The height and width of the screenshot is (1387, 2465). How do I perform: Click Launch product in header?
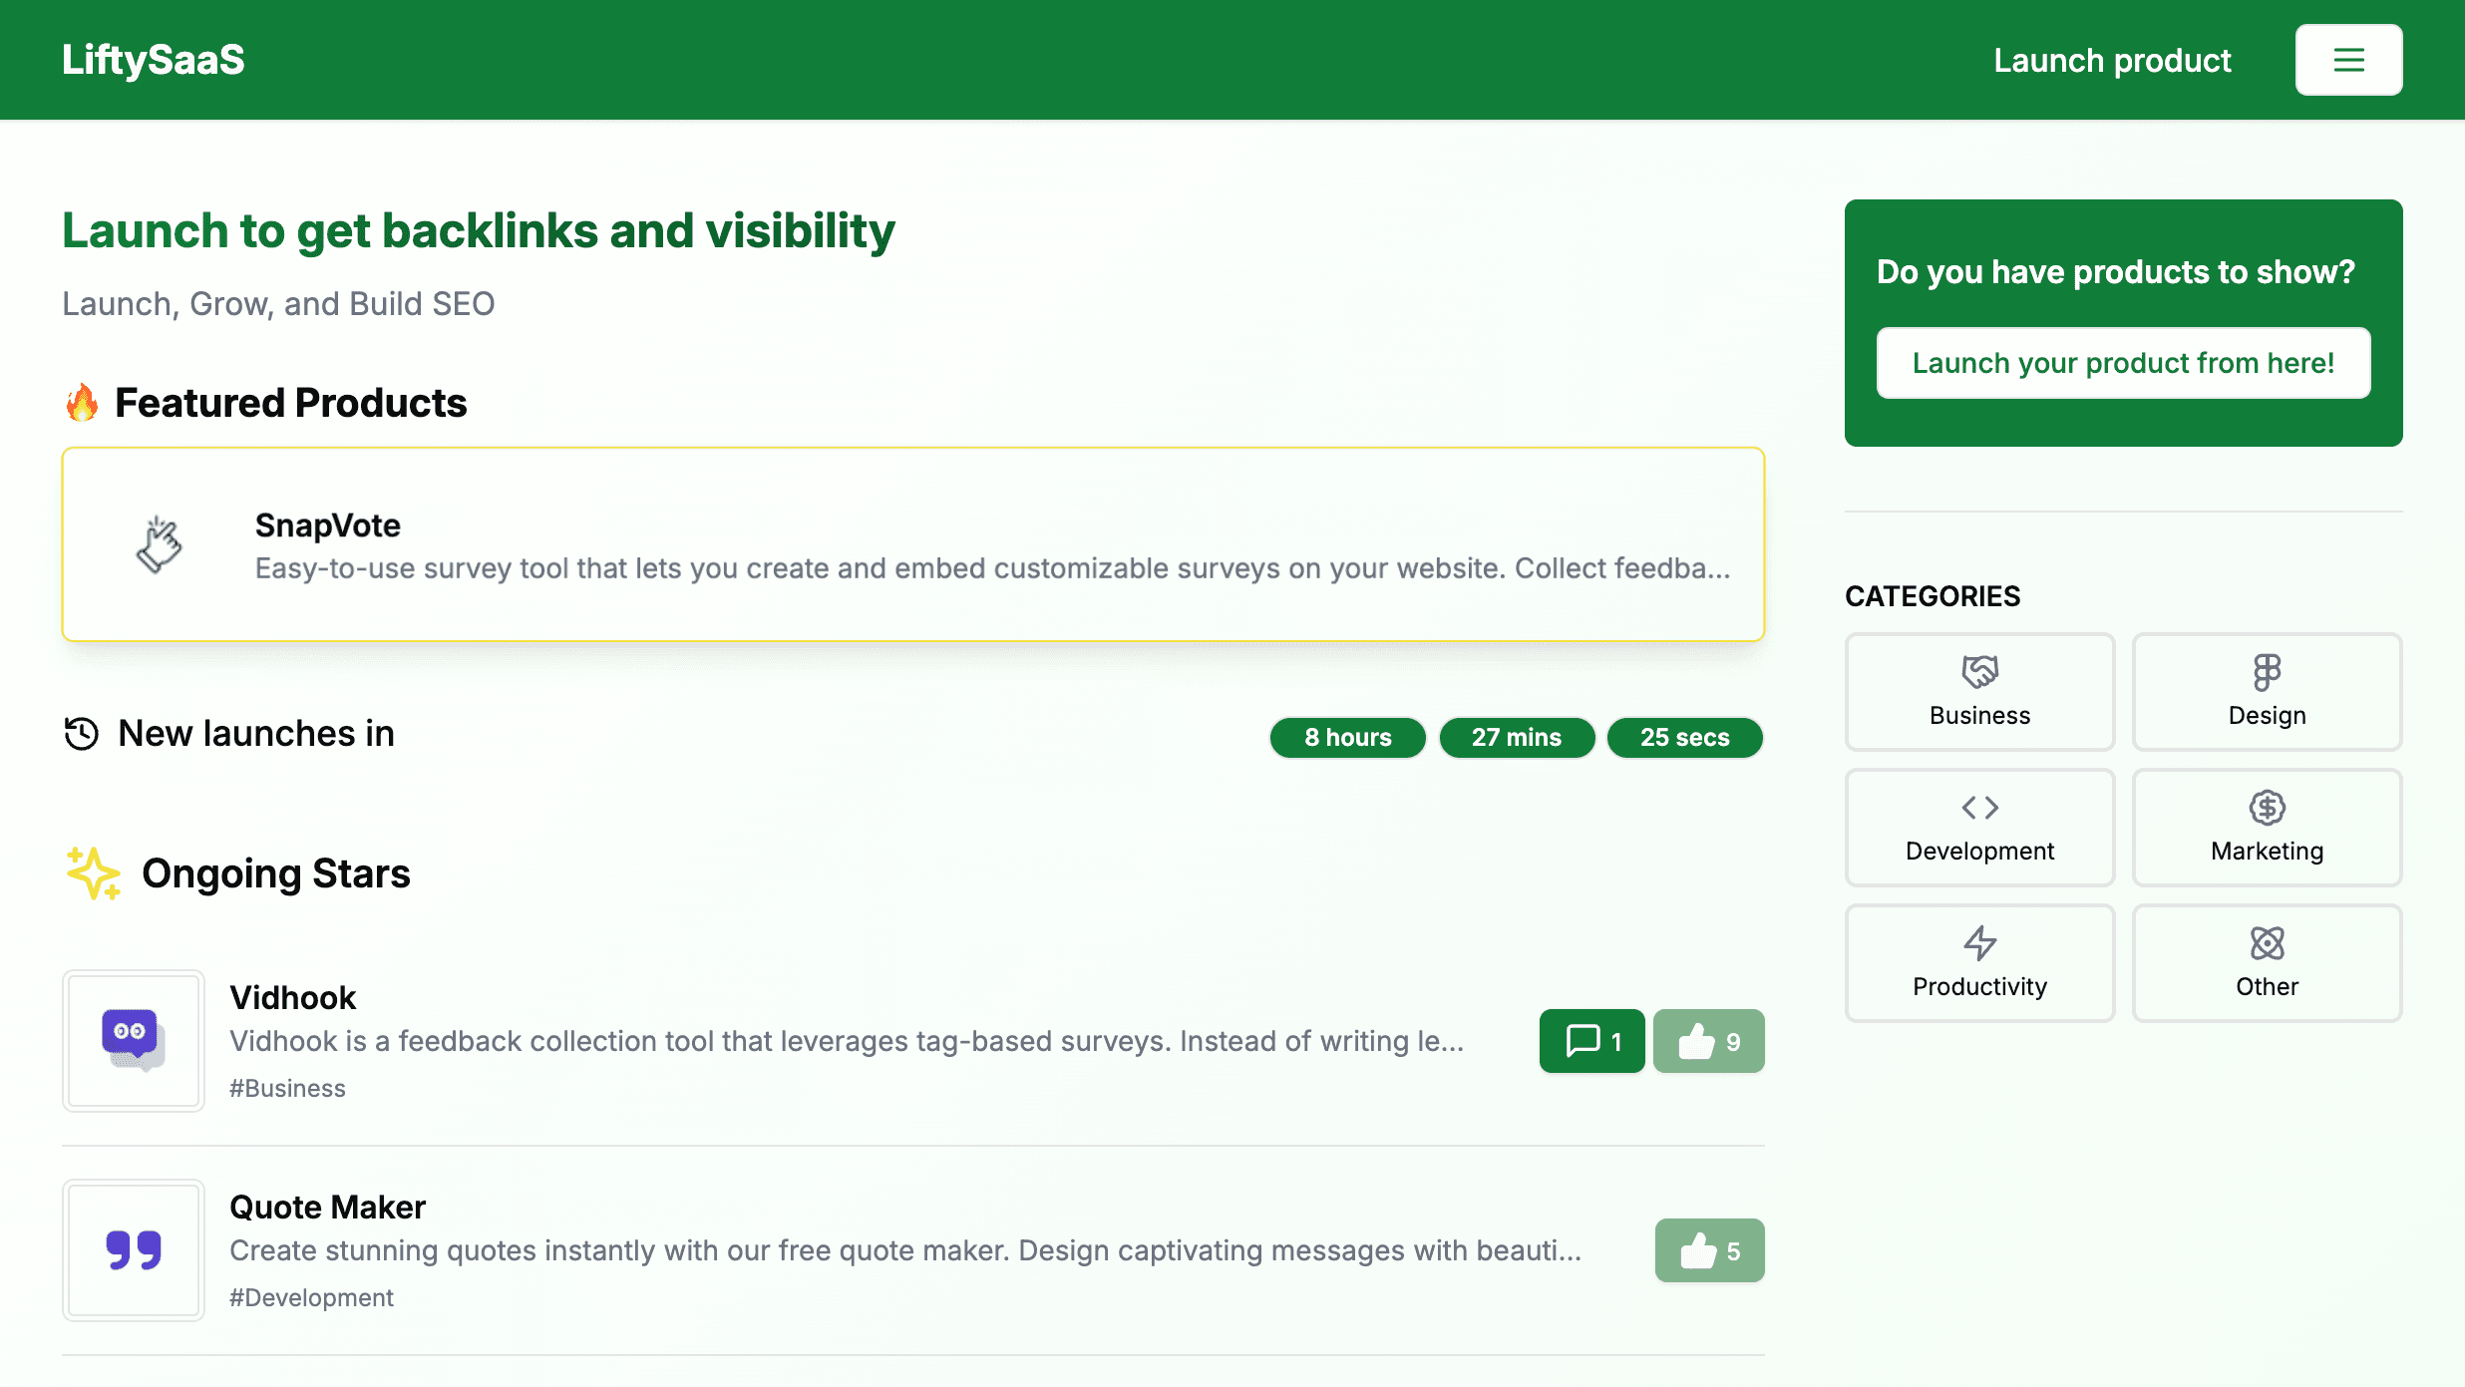2112,60
